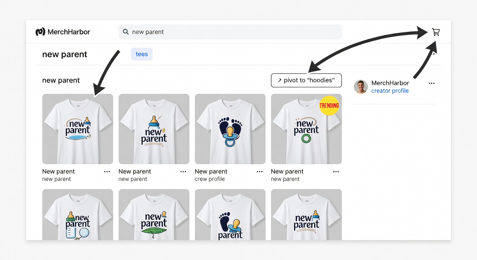The height and width of the screenshot is (260, 477).
Task: Focus the search field containing new parent
Action: (x=230, y=32)
